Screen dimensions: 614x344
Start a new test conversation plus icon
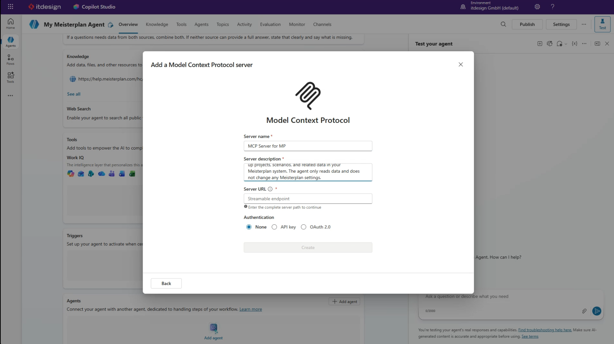pos(539,44)
